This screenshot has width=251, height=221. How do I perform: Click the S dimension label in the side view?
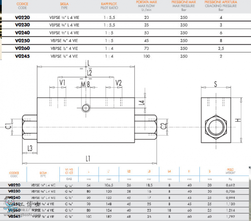coord(216,84)
